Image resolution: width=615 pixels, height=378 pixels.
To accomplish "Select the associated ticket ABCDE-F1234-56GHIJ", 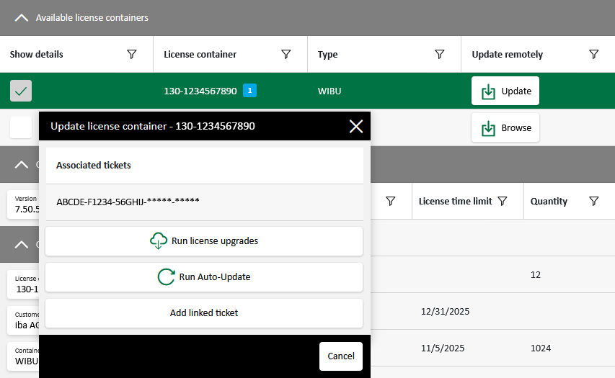I will 128,202.
